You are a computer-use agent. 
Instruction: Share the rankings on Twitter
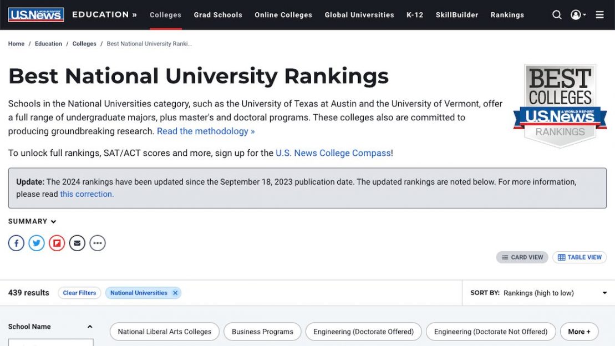pyautogui.click(x=36, y=243)
